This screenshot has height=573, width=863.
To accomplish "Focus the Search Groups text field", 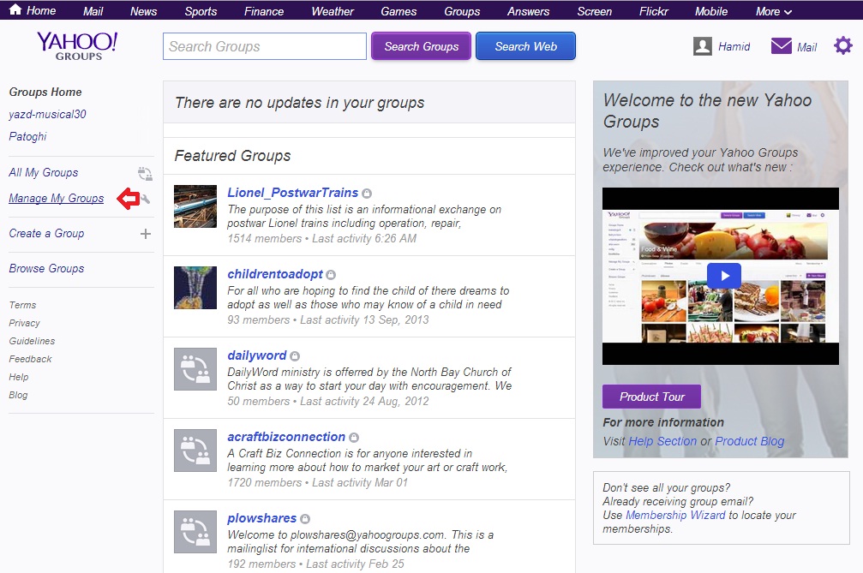I will coord(265,46).
